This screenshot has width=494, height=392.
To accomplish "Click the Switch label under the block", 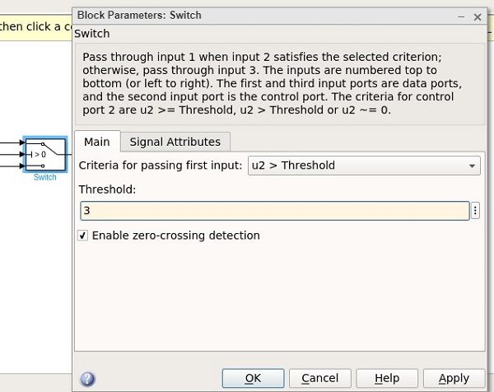I will click(x=45, y=178).
